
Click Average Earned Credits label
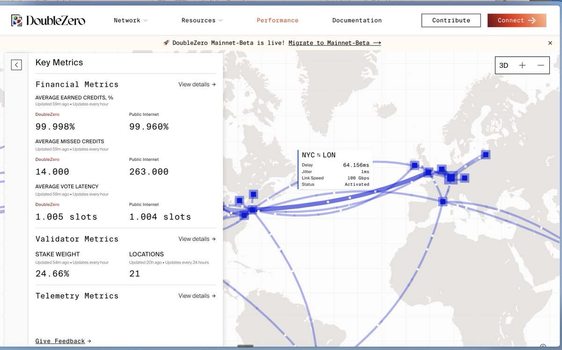pyautogui.click(x=74, y=98)
